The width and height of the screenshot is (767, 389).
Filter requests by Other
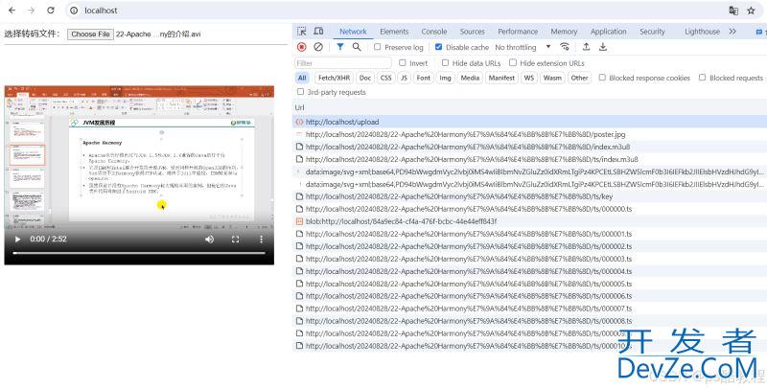pyautogui.click(x=579, y=78)
